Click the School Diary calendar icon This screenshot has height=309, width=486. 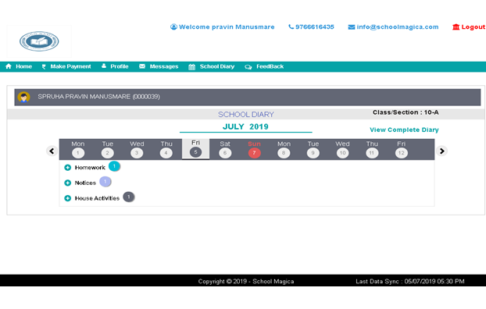coord(192,66)
